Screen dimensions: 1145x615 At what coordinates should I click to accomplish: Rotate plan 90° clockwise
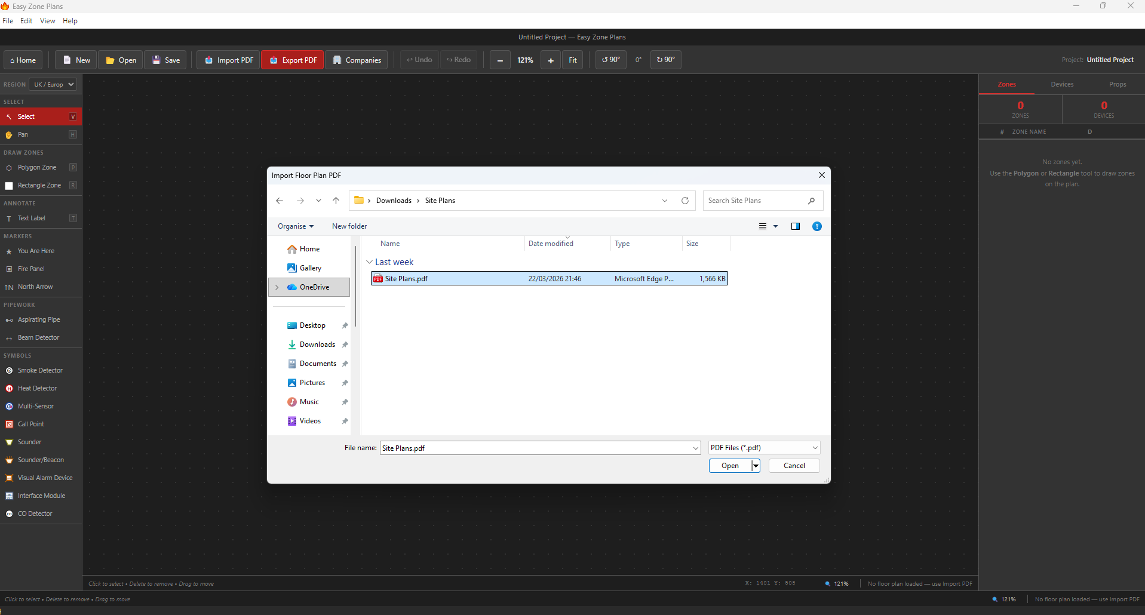(665, 60)
